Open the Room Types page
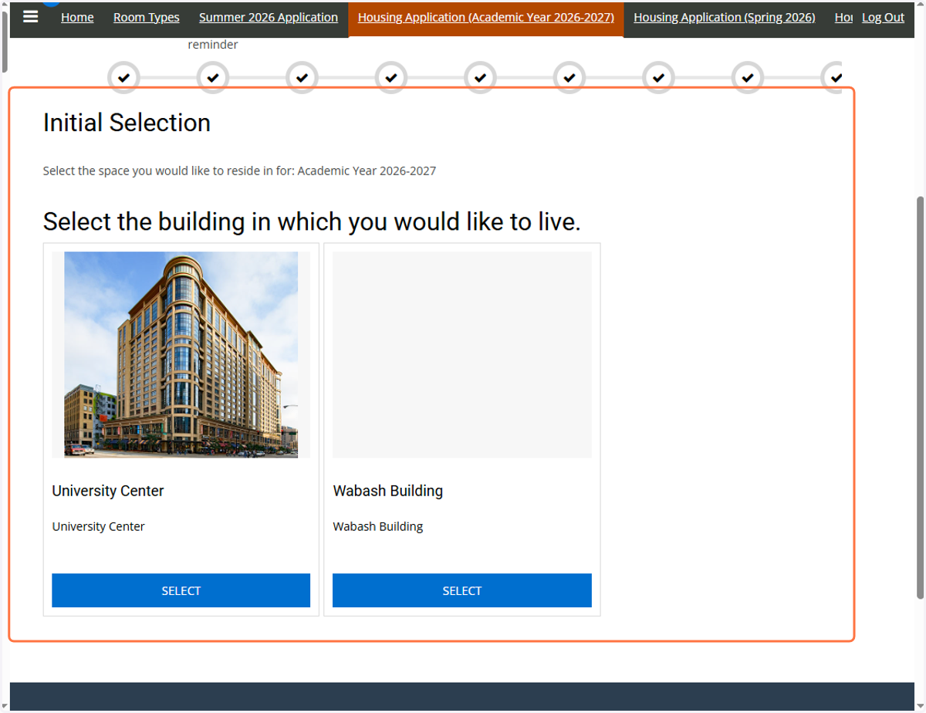This screenshot has width=926, height=713. click(x=147, y=17)
